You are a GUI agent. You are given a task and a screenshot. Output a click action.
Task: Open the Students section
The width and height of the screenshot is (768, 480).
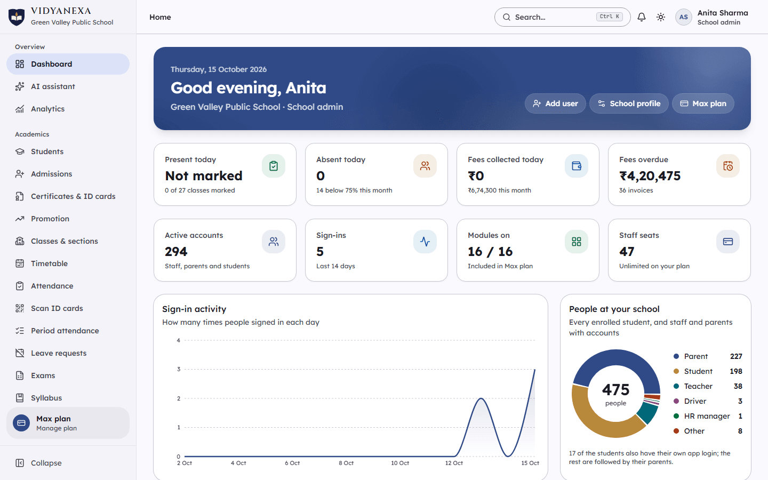pos(68,151)
